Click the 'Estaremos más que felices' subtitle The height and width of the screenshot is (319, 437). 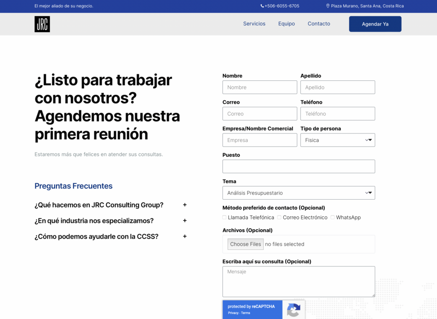click(x=99, y=154)
